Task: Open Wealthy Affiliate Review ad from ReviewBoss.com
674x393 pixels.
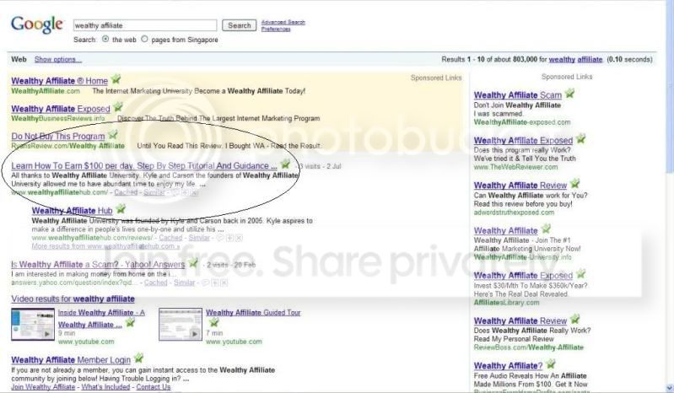Action: point(520,320)
